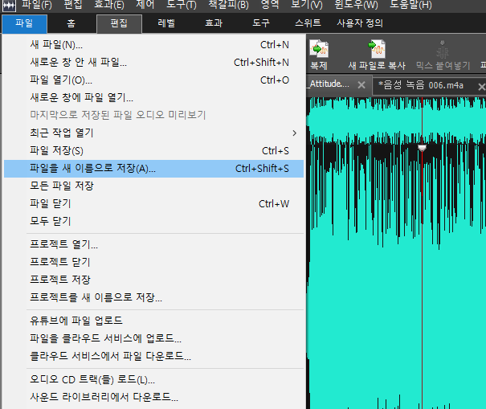Image resolution: width=486 pixels, height=409 pixels.
Task: Choose 모든 파일 저장
Action: pyautogui.click(x=153, y=186)
